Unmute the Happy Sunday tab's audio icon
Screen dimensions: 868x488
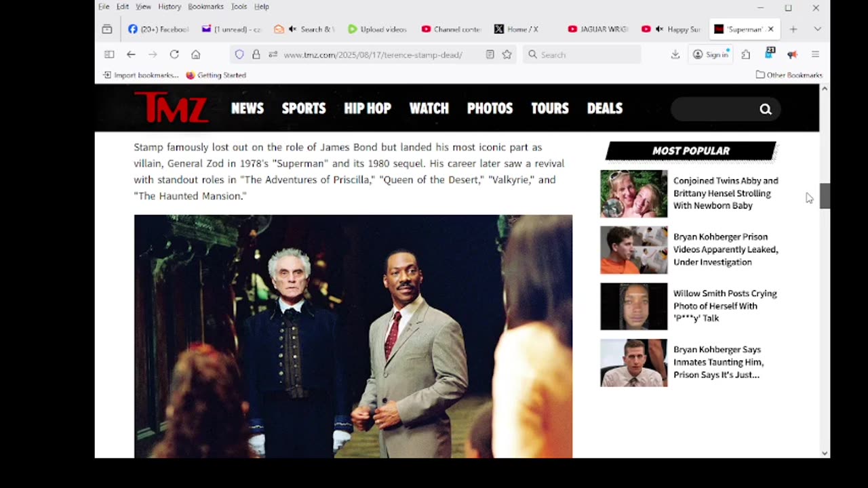coord(659,29)
